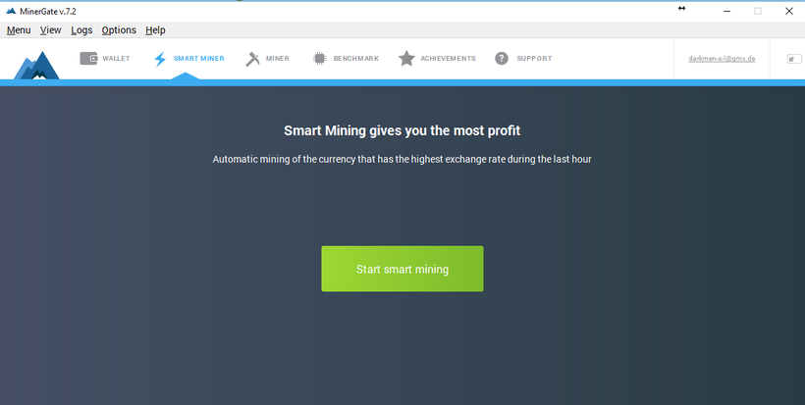Screen dimensions: 805x405
Task: Open the Logs menu
Action: (x=81, y=30)
